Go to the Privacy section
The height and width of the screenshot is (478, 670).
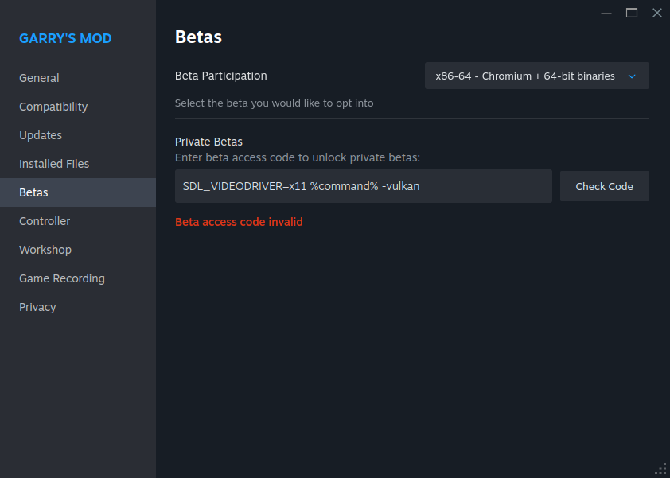(78, 307)
